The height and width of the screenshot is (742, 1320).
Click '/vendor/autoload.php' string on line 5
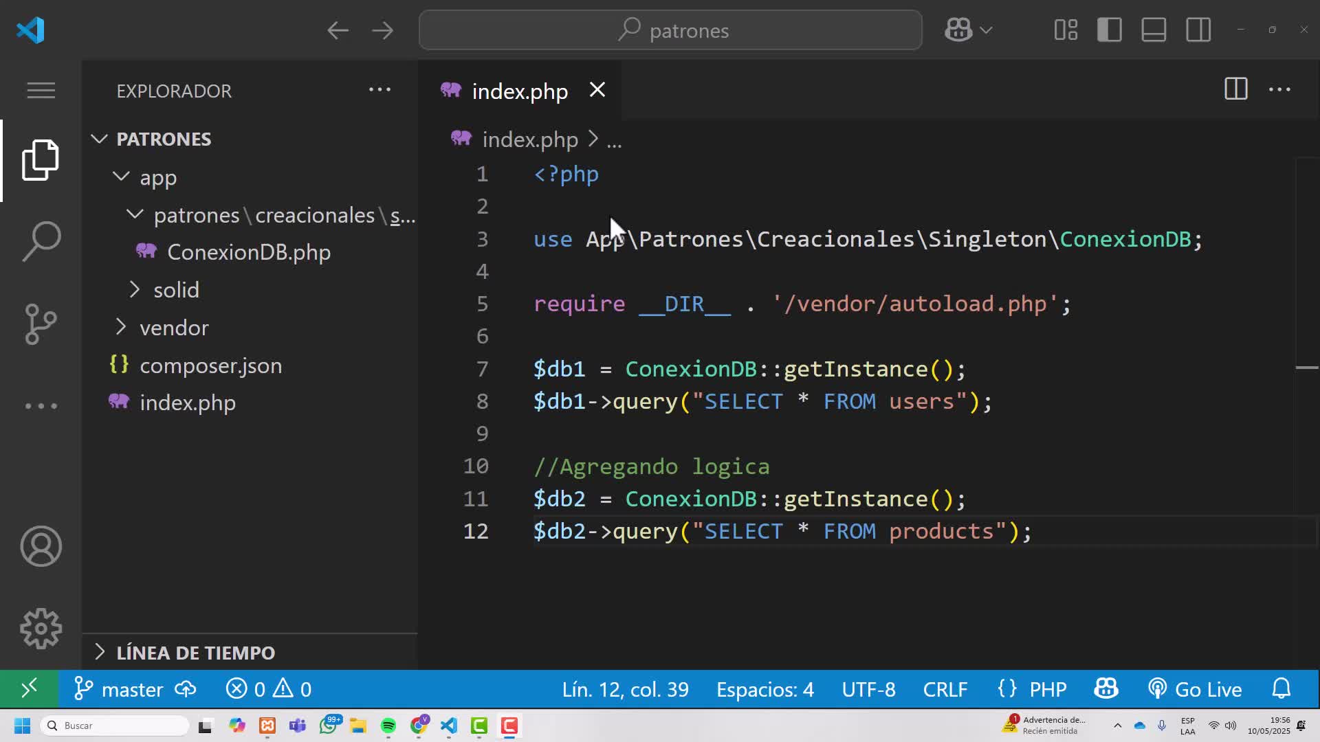914,304
